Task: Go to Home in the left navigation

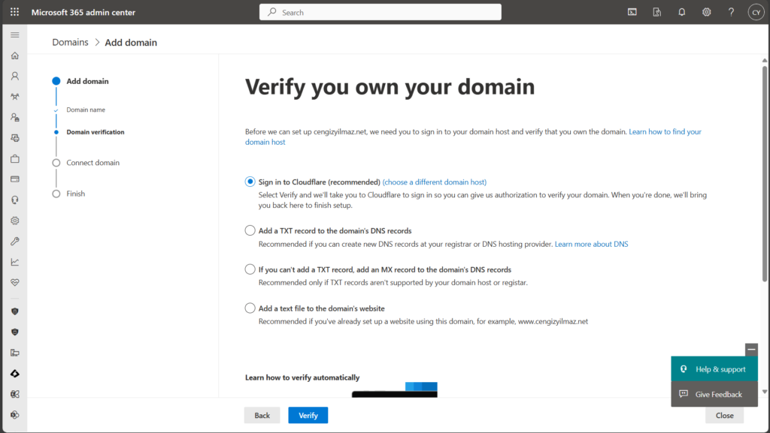Action: point(14,56)
